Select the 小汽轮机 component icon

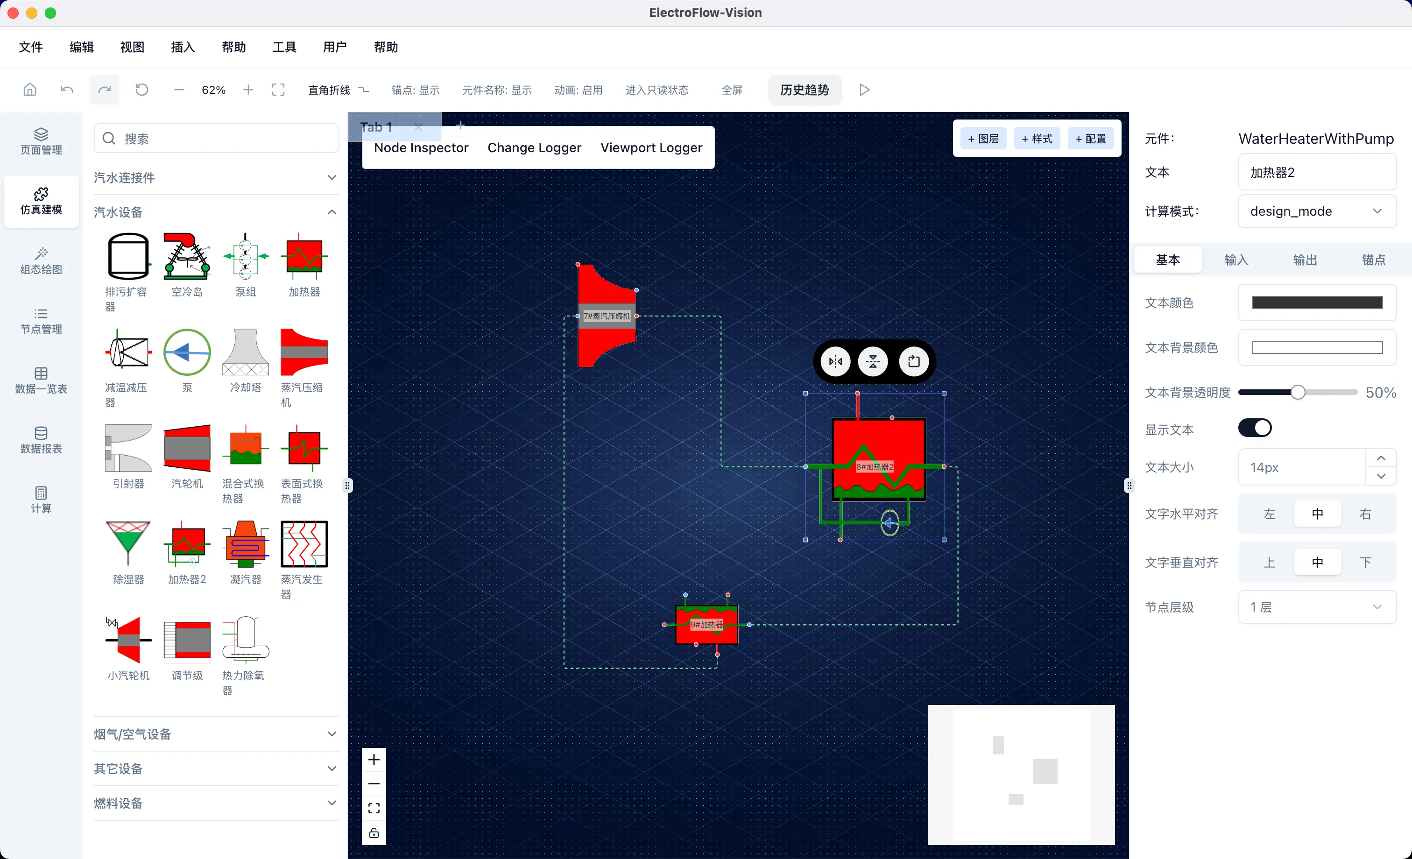(x=128, y=640)
